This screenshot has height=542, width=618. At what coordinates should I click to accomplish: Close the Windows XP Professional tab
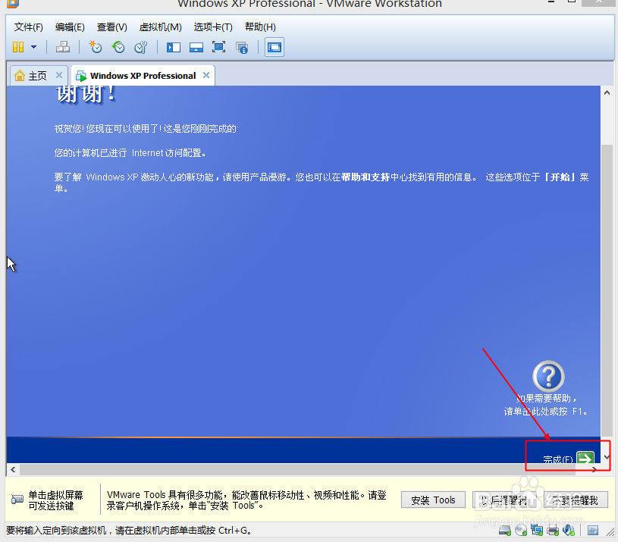pyautogui.click(x=206, y=75)
